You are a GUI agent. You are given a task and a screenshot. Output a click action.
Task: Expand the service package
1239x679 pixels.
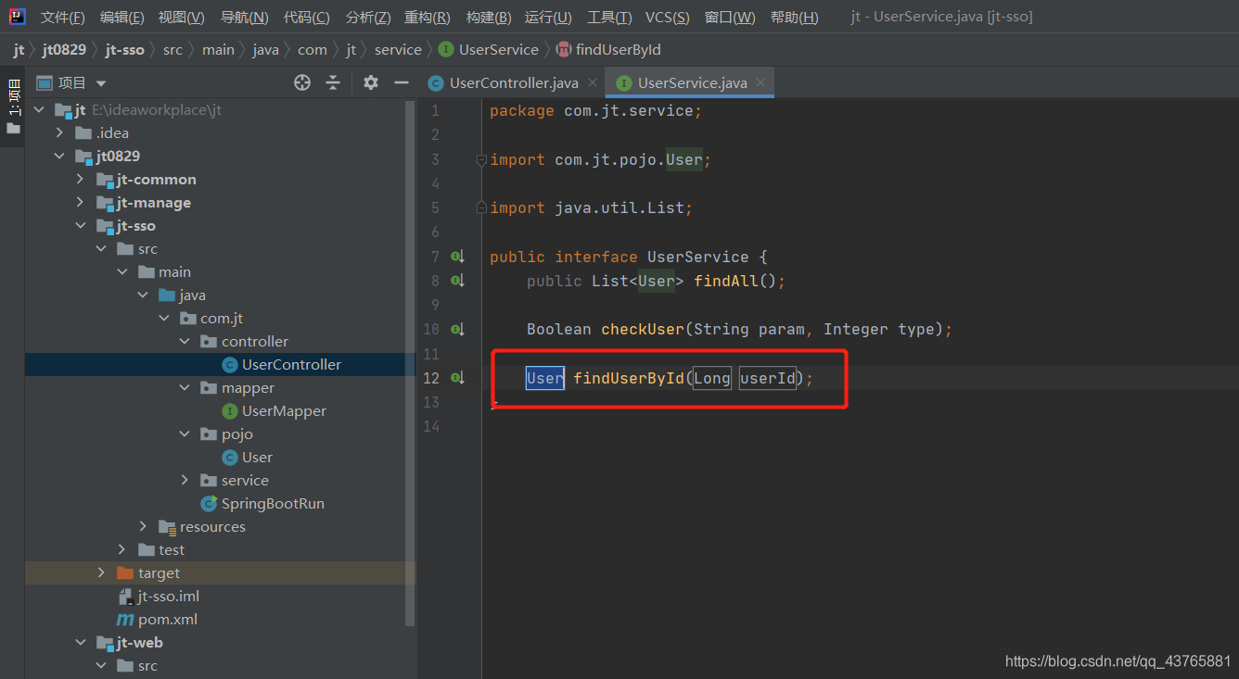point(185,480)
